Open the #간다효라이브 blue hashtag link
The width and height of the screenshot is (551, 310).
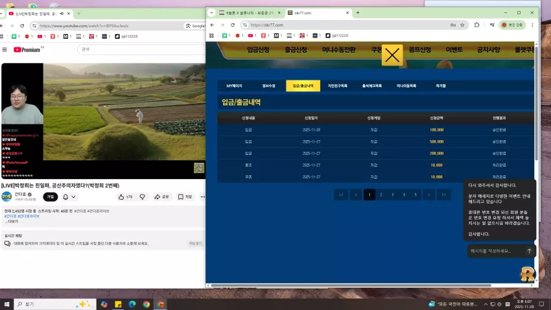(29, 216)
